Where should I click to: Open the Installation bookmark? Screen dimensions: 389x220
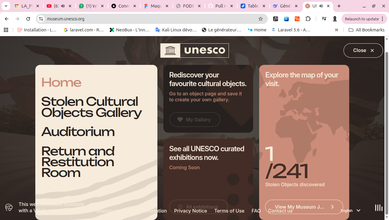point(37,30)
